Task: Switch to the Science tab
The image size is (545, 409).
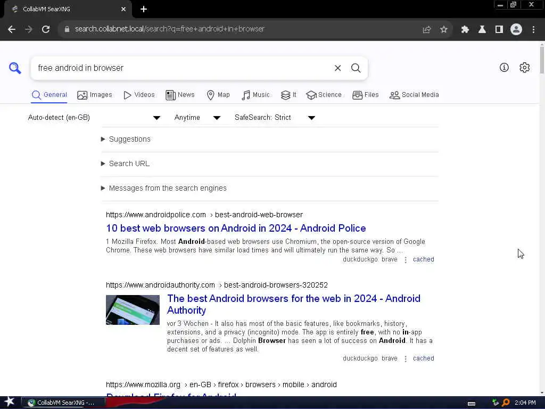Action: click(324, 95)
